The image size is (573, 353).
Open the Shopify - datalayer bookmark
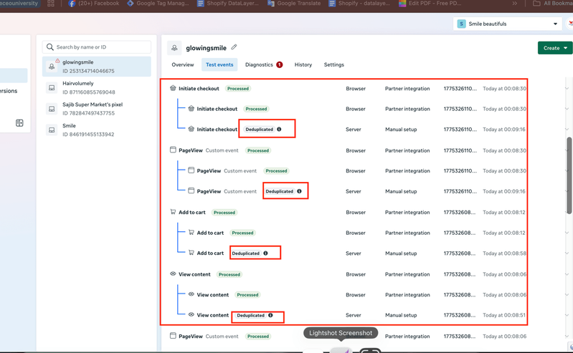pos(359,4)
